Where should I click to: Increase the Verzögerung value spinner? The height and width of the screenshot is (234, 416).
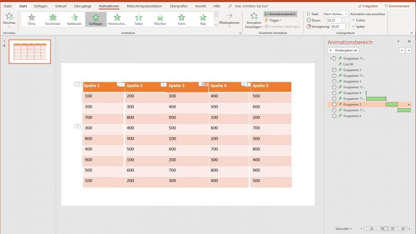(346, 25)
